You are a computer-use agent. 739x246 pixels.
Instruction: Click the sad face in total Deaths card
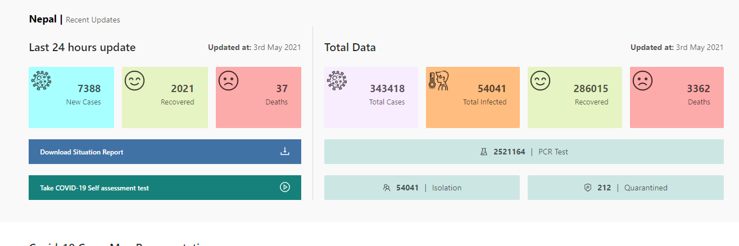click(643, 81)
